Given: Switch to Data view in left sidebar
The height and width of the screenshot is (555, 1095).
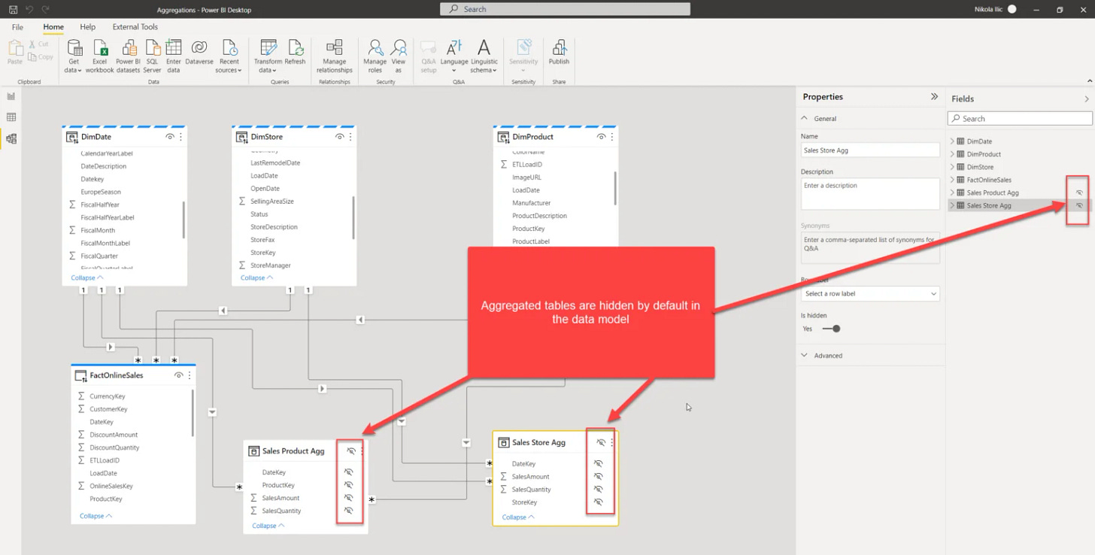Looking at the screenshot, I should pos(11,117).
